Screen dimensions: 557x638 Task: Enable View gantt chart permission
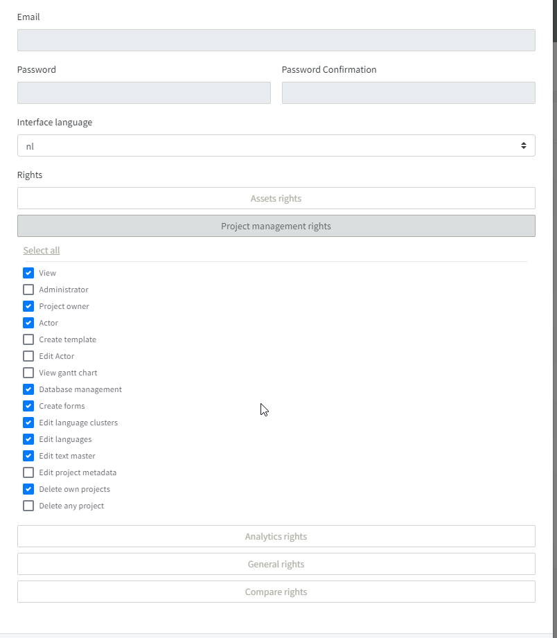28,373
